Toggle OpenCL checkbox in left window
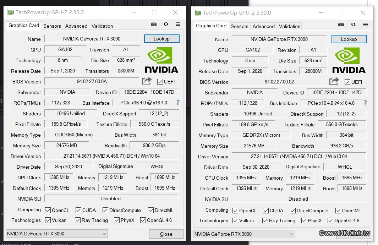 48,210
